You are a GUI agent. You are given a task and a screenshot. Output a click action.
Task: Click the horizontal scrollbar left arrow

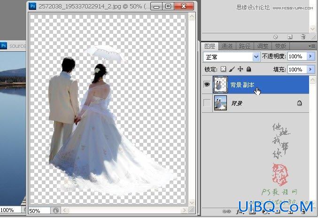click(x=64, y=210)
